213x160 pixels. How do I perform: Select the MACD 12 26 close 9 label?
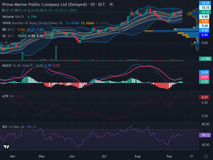(x=17, y=65)
